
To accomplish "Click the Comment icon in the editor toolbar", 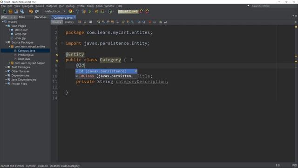I will (x=161, y=22).
